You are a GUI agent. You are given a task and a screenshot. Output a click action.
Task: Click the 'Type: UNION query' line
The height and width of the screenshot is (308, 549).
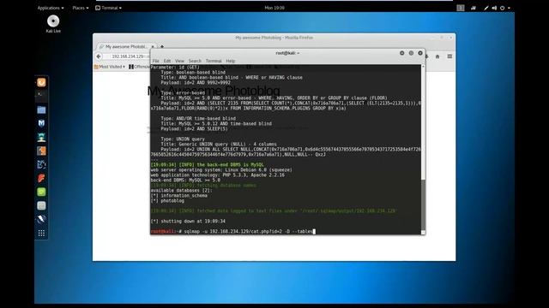pos(183,139)
